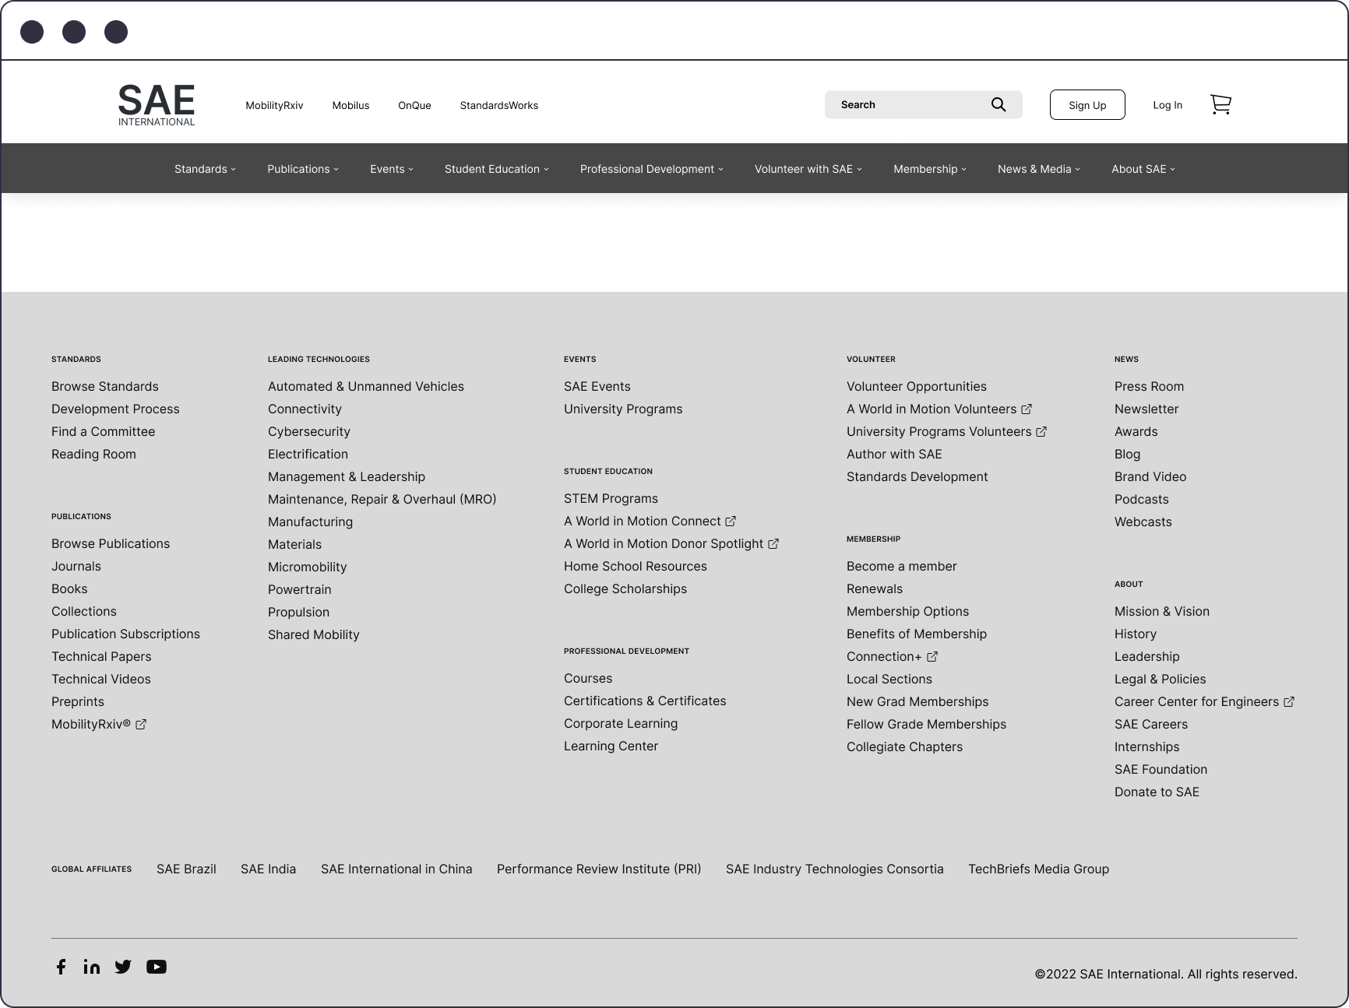
Task: Click external icon next to Donor Spotlight
Action: pyautogui.click(x=773, y=543)
